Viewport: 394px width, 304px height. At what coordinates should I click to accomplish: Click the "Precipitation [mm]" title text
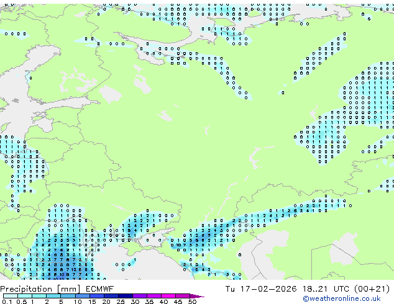(40, 289)
